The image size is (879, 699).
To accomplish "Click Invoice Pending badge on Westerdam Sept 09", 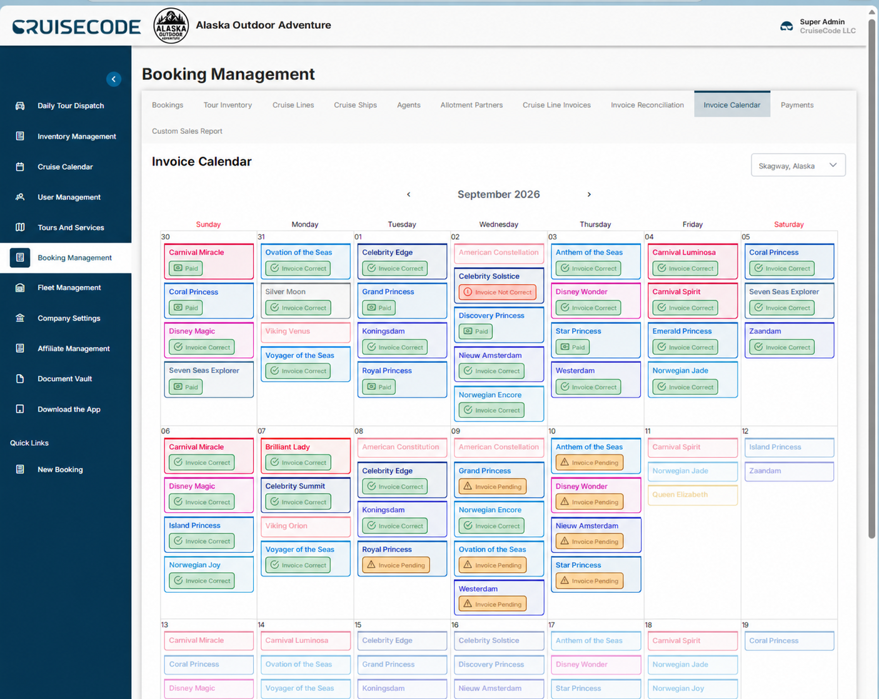I will point(493,604).
